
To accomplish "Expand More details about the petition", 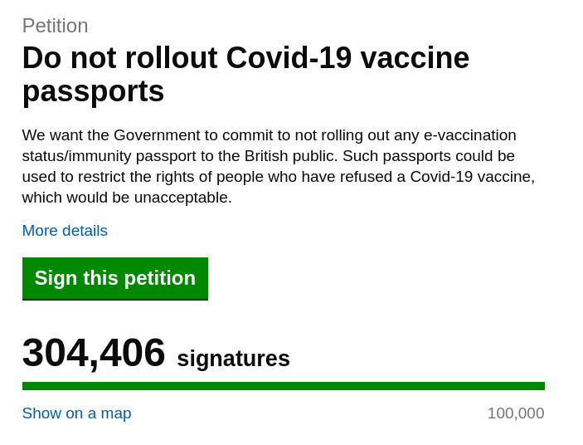I will point(65,231).
